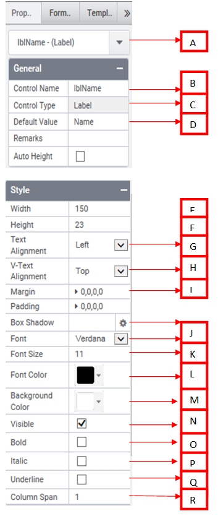Switch to the Templ.. tab

(99, 13)
